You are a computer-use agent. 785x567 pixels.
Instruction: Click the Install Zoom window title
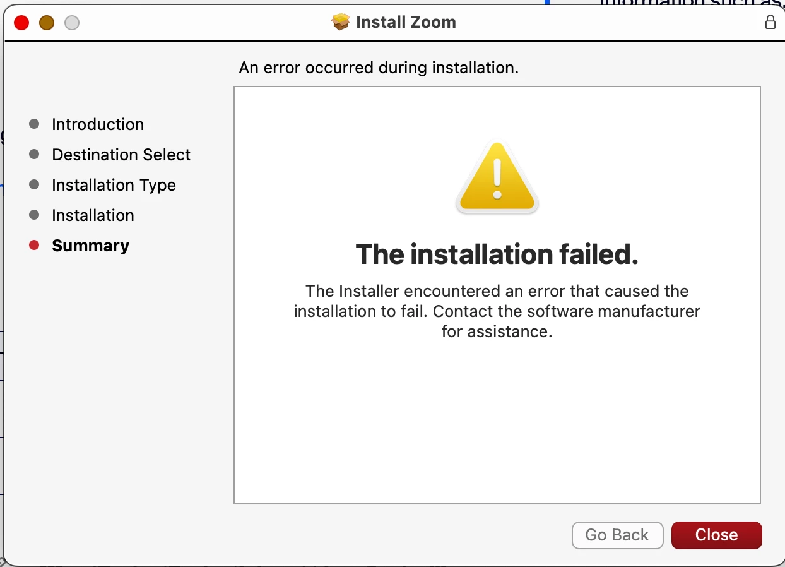coord(406,22)
